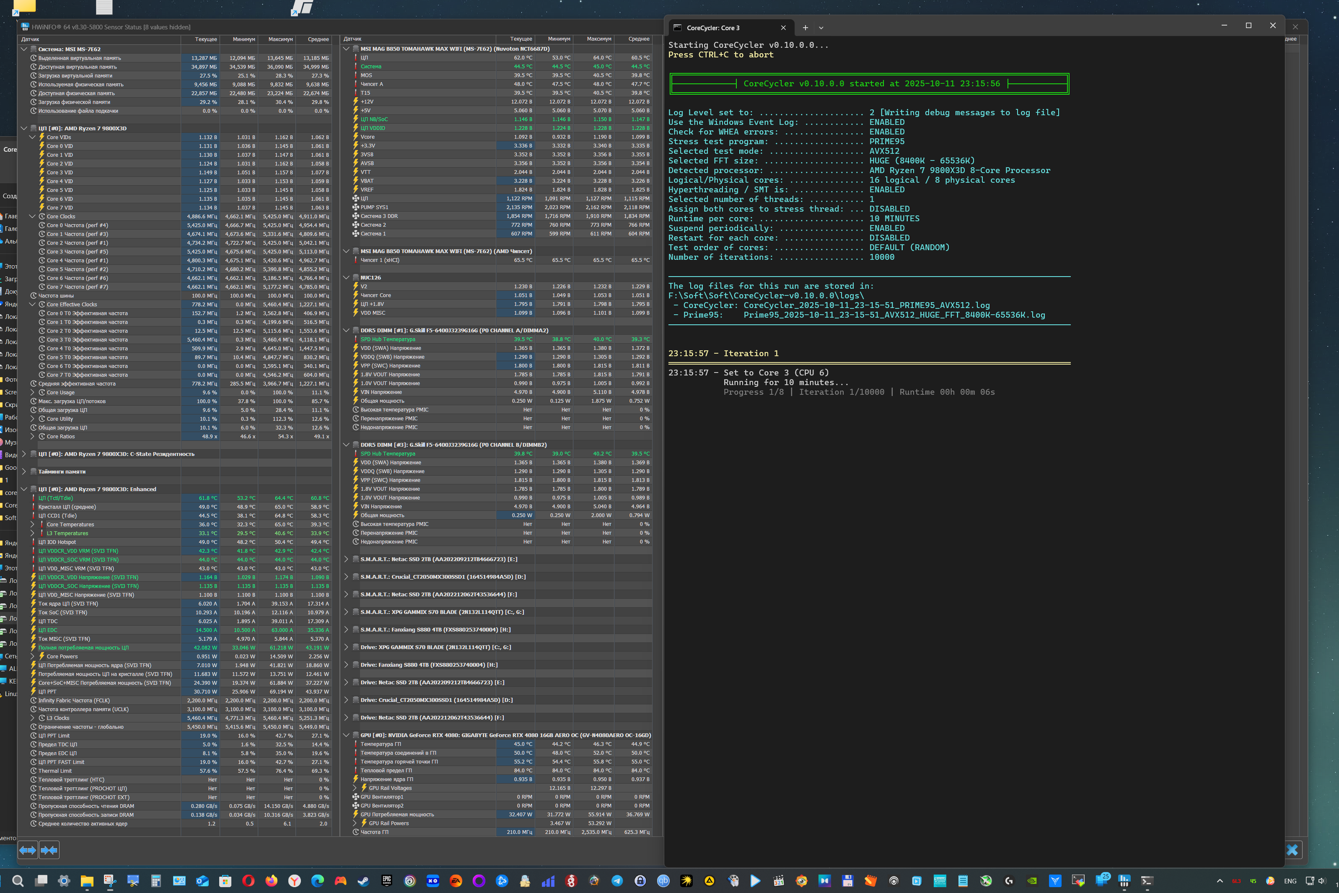Click the blue X button in HWiNFO
1339x893 pixels.
(1292, 850)
